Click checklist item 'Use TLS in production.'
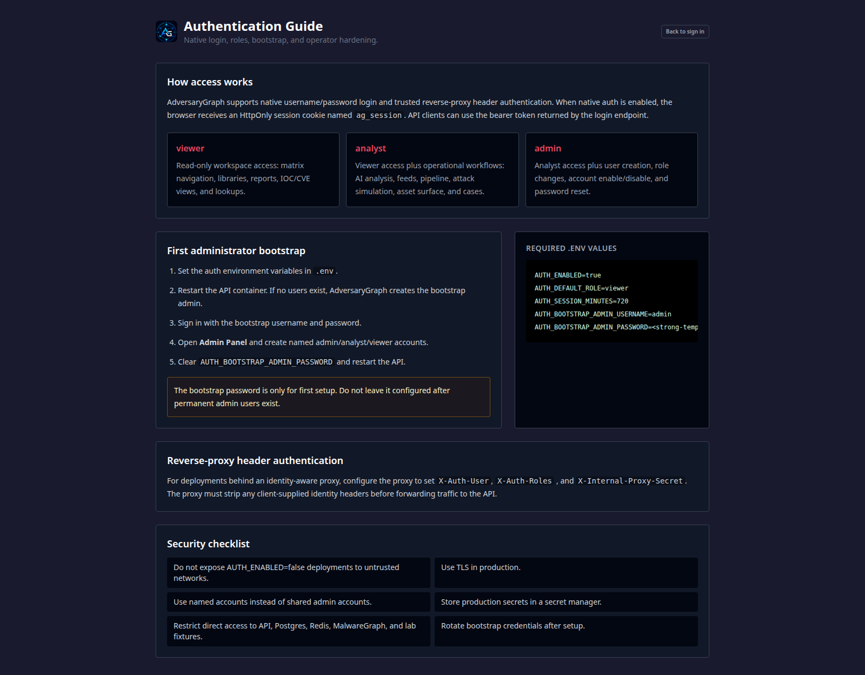This screenshot has width=865, height=675. 566,573
